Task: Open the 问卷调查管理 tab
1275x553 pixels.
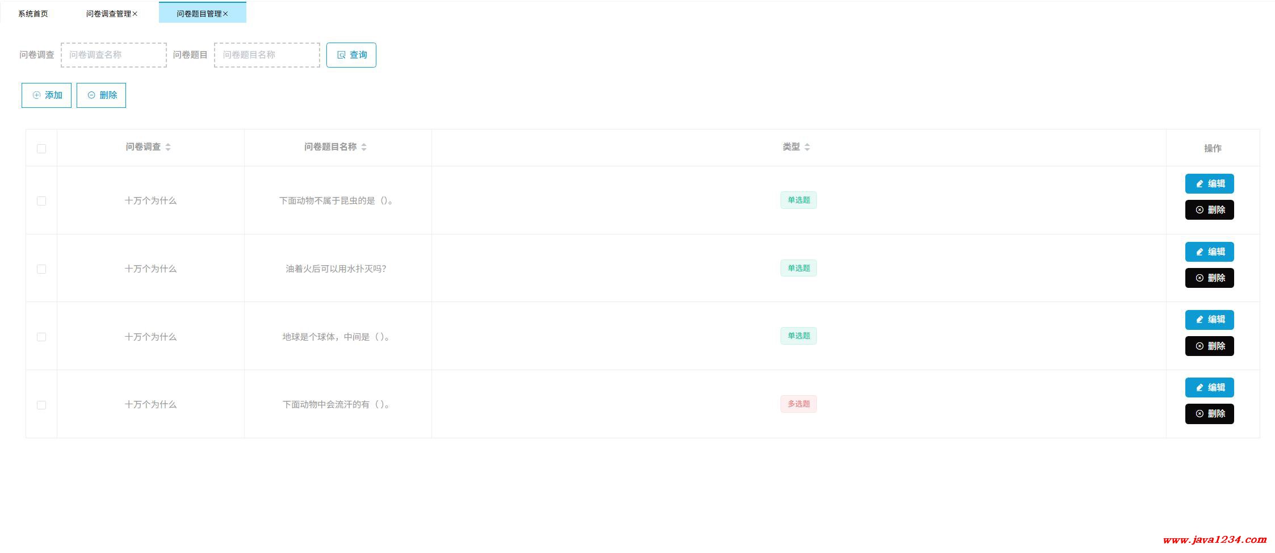Action: pos(109,14)
